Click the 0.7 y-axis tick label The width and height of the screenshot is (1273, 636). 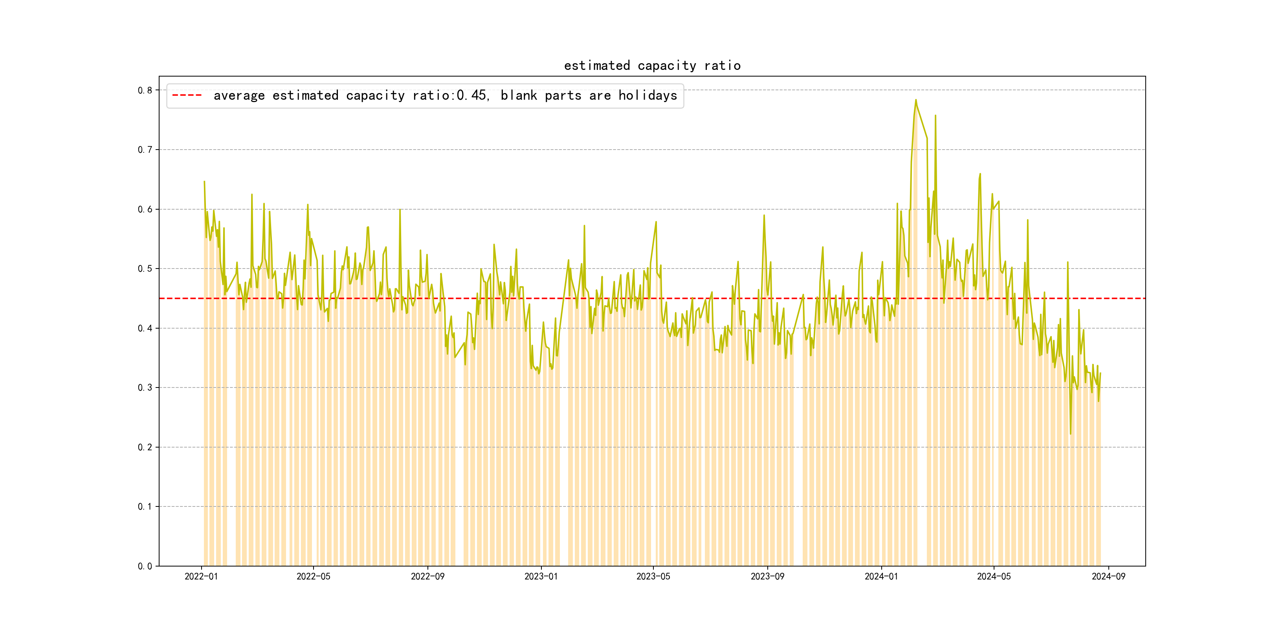(145, 150)
